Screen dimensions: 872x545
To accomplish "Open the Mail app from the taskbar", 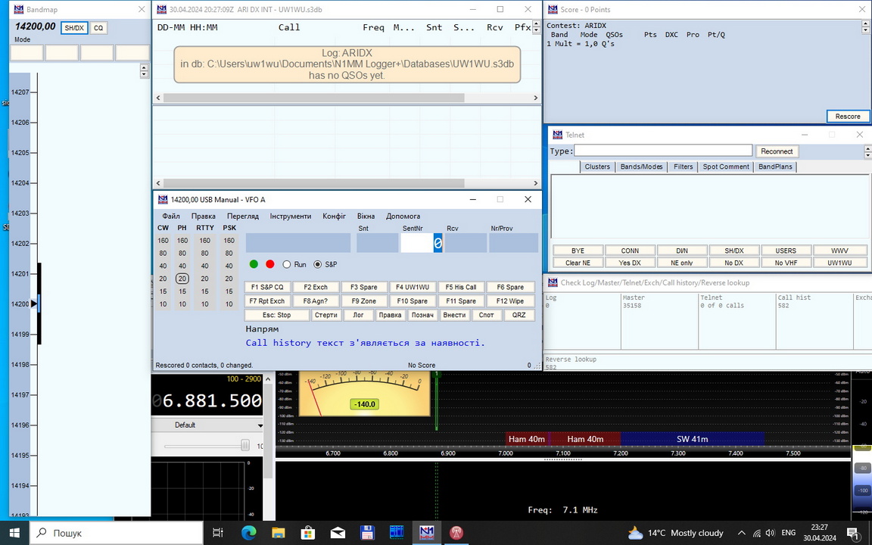I will pos(338,533).
